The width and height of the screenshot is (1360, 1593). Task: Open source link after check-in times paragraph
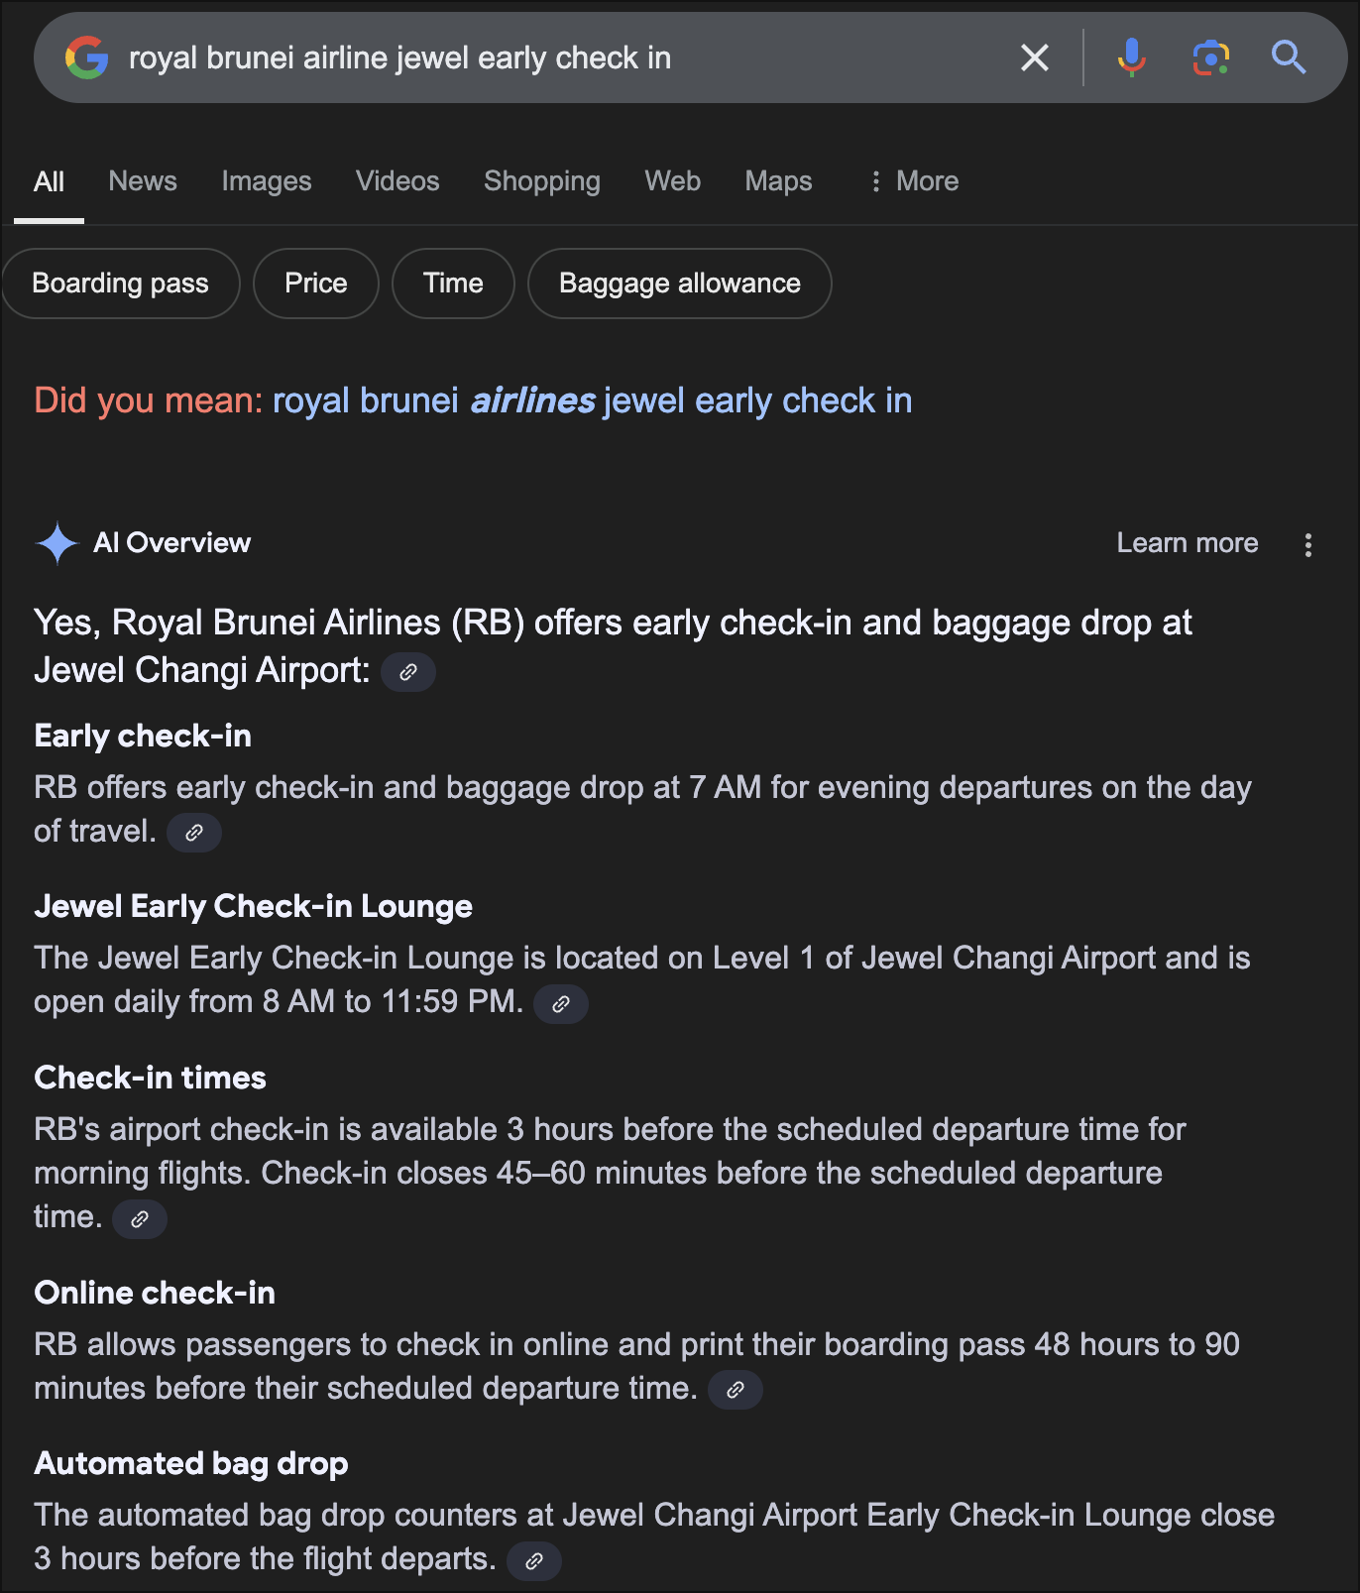[x=140, y=1218]
